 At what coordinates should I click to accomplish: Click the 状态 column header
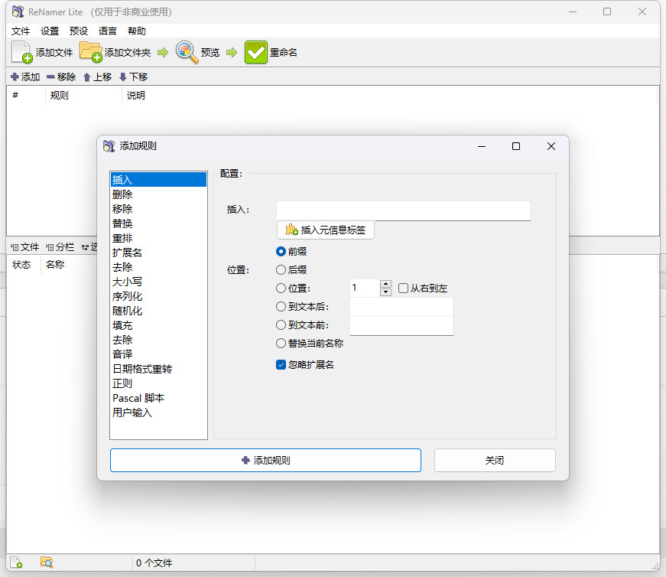(24, 265)
